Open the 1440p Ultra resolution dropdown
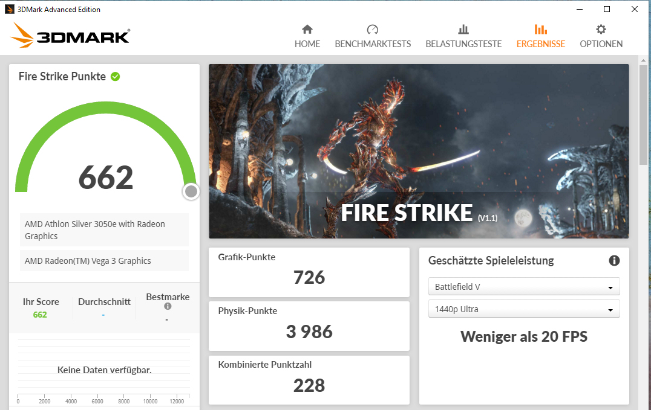The width and height of the screenshot is (651, 410). pos(524,309)
